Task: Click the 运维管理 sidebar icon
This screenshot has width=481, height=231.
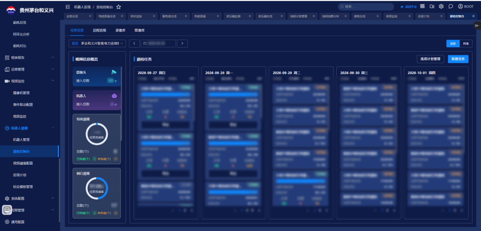Action: pos(7,69)
